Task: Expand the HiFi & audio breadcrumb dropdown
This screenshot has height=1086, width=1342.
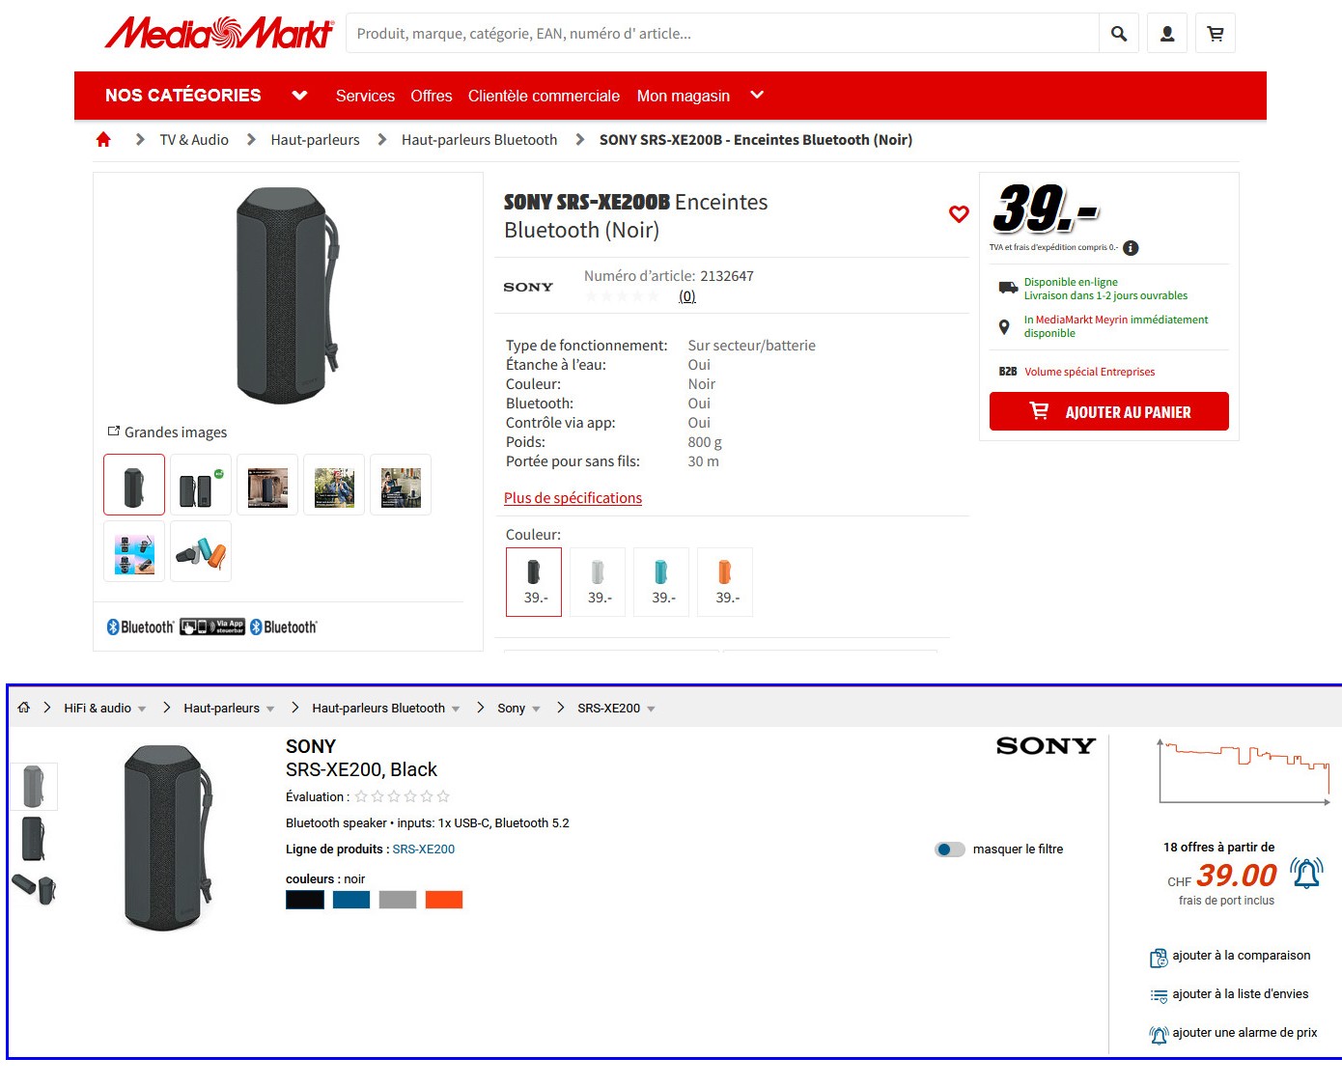Action: tap(142, 709)
